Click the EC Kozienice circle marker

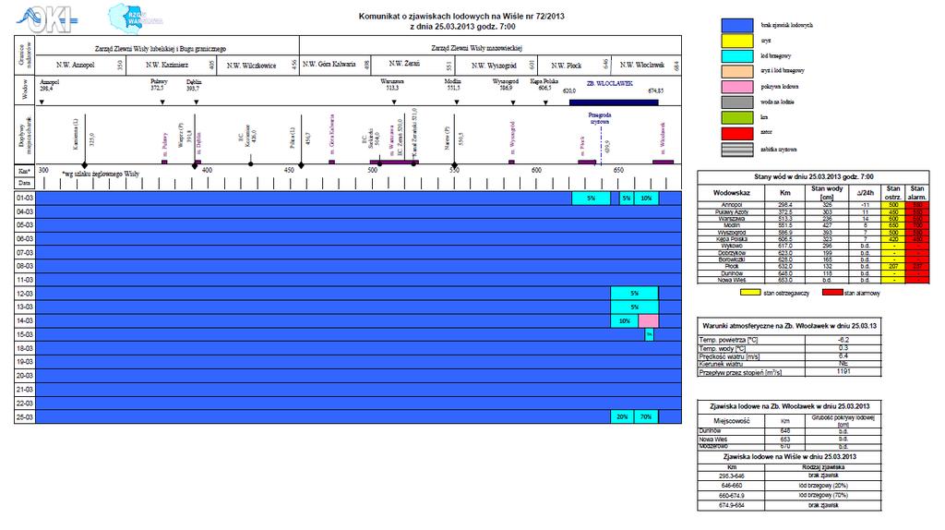point(251,164)
